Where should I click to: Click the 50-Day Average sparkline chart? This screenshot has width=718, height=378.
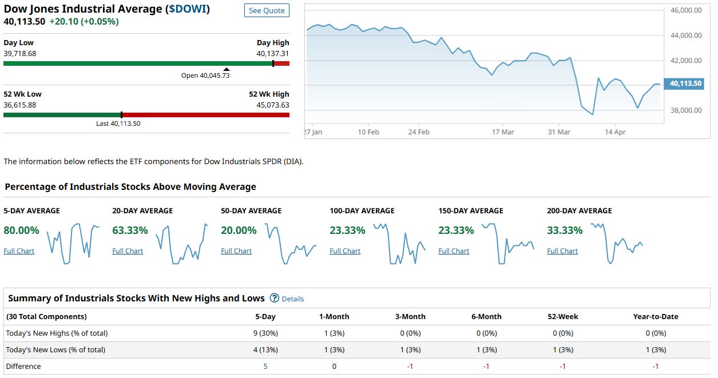click(291, 244)
